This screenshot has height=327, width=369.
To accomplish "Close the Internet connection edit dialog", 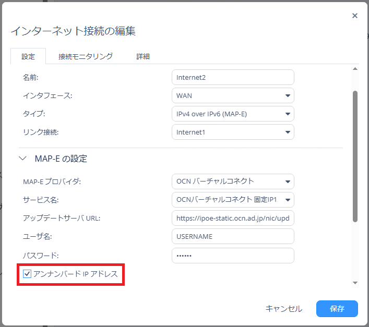I will [x=355, y=16].
